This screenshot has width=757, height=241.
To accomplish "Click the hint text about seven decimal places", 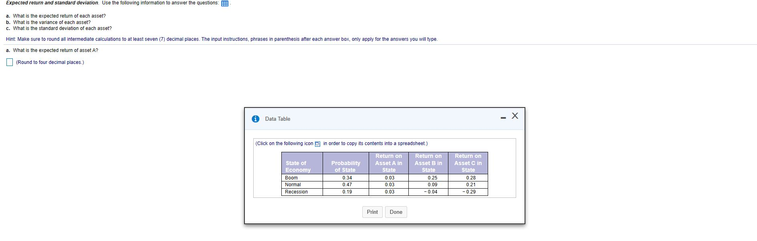I will 222,39.
